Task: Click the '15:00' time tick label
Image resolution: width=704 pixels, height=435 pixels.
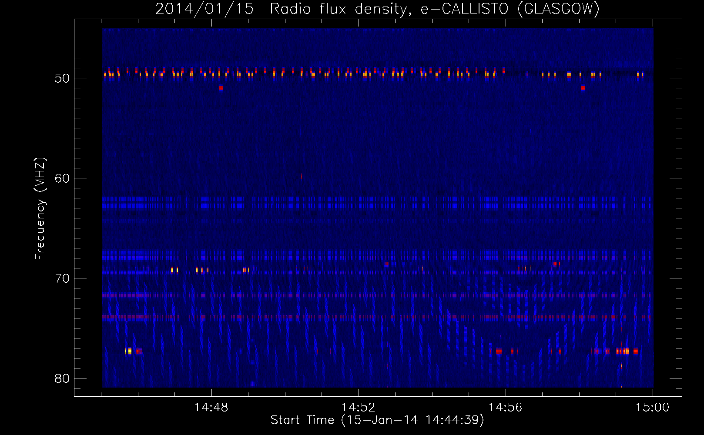Action: 652,408
